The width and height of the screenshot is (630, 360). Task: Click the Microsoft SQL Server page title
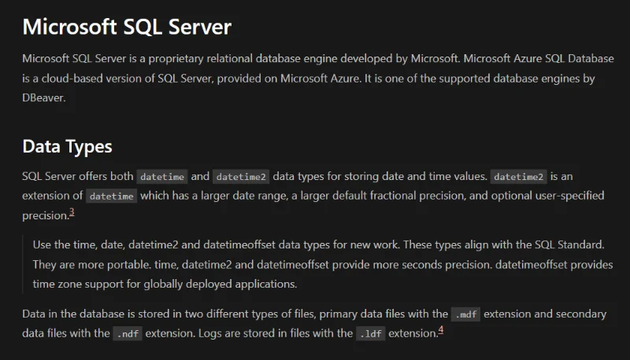pyautogui.click(x=127, y=28)
